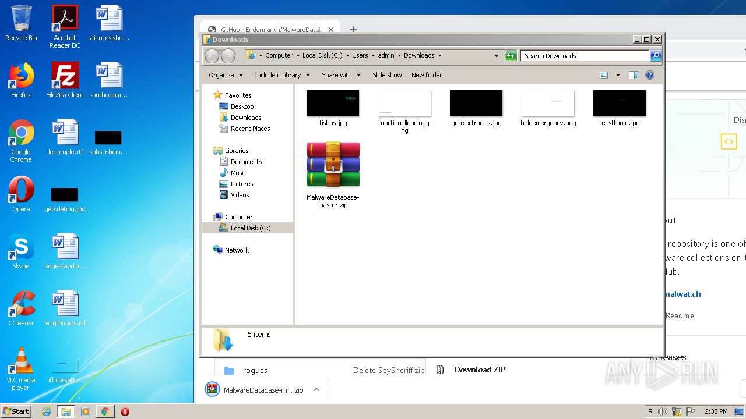Open southcomm document on desktop
Image resolution: width=746 pixels, height=419 pixels.
(x=109, y=80)
